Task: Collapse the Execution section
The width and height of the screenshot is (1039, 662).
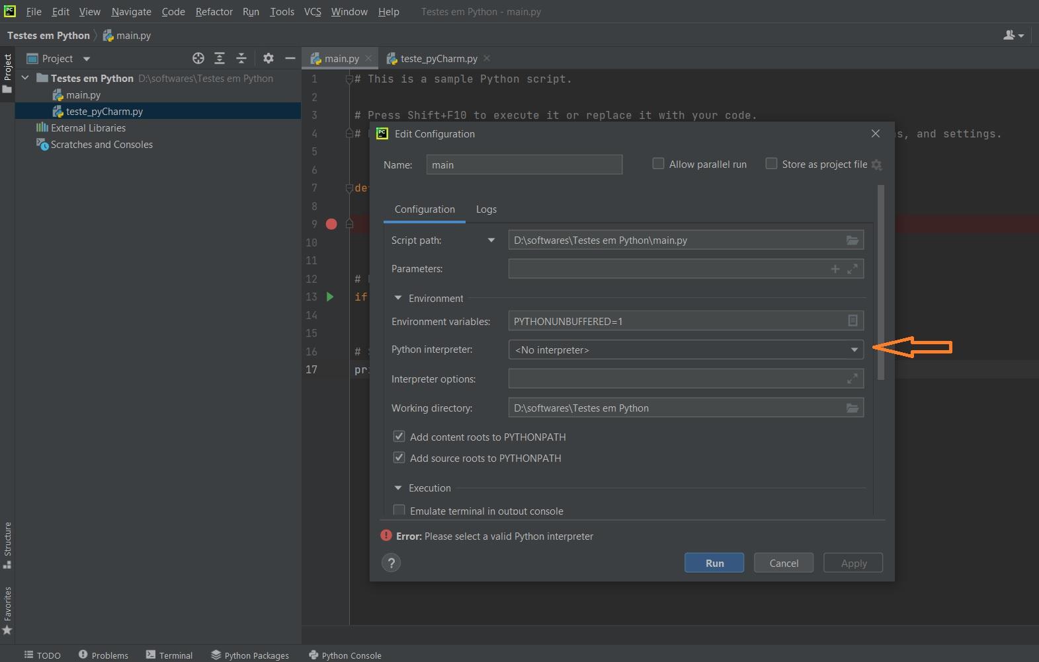Action: pos(398,488)
